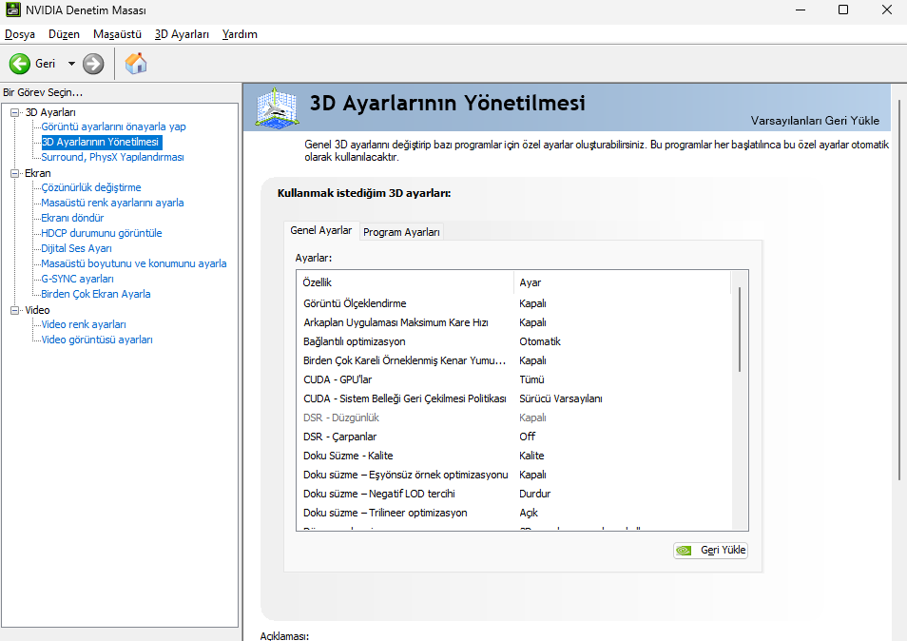907x641 pixels.
Task: Open Video renk ayarları page
Action: 84,324
